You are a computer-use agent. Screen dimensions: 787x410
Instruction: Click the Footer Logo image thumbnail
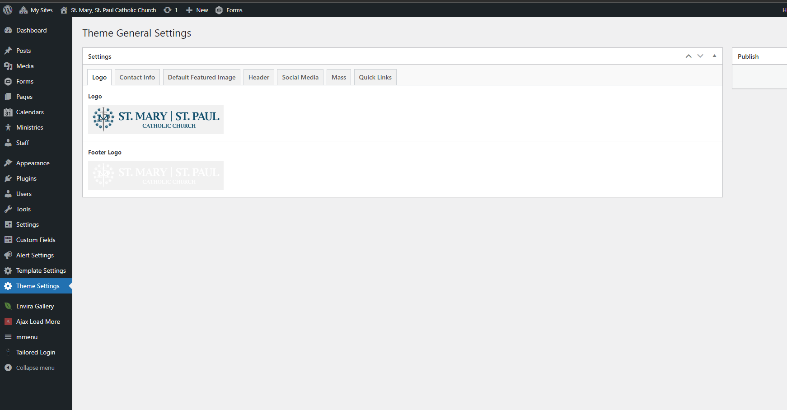(156, 175)
